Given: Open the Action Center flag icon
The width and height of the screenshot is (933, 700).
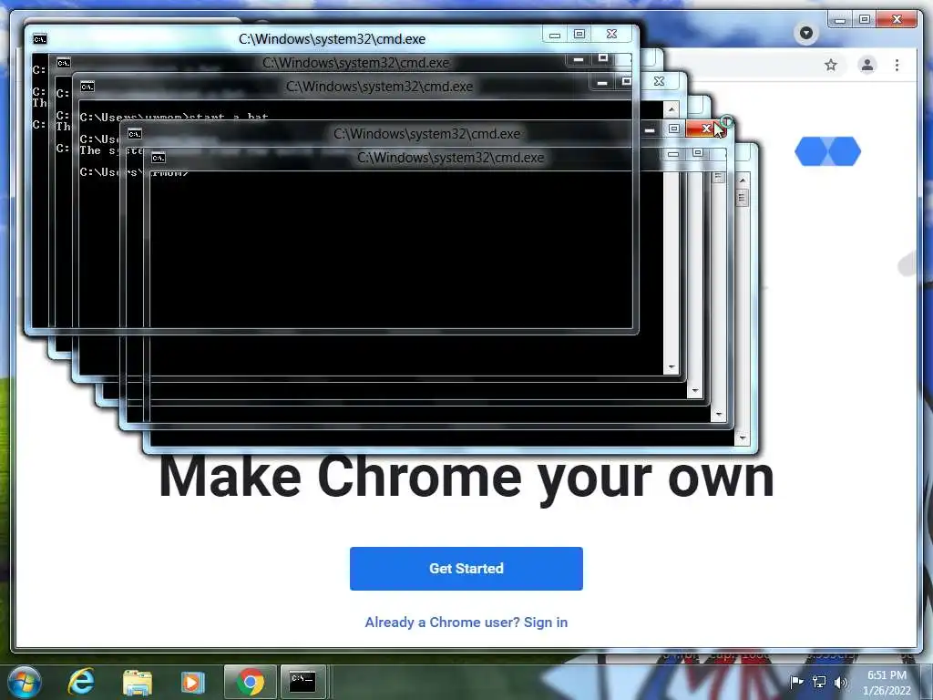Looking at the screenshot, I should (x=796, y=682).
